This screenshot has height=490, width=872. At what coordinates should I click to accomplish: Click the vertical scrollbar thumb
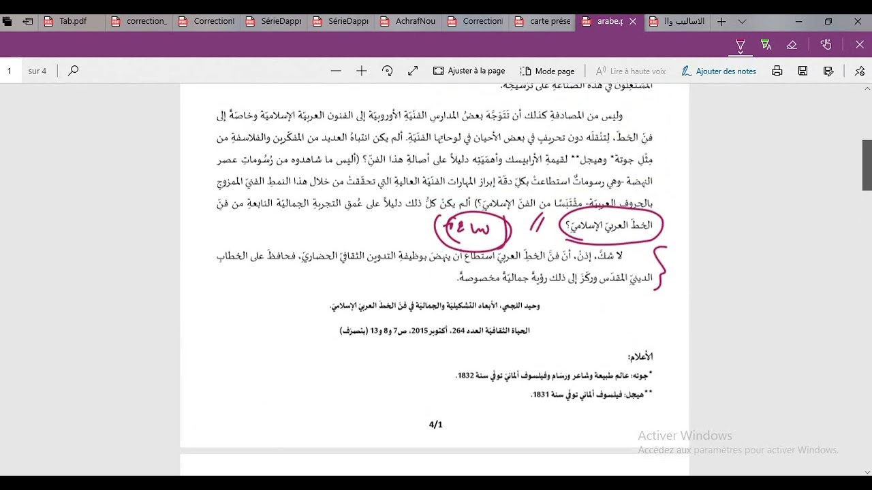[x=867, y=165]
